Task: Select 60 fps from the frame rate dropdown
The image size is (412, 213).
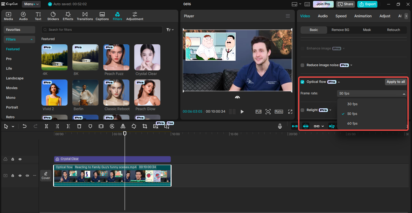Action: tap(352, 123)
